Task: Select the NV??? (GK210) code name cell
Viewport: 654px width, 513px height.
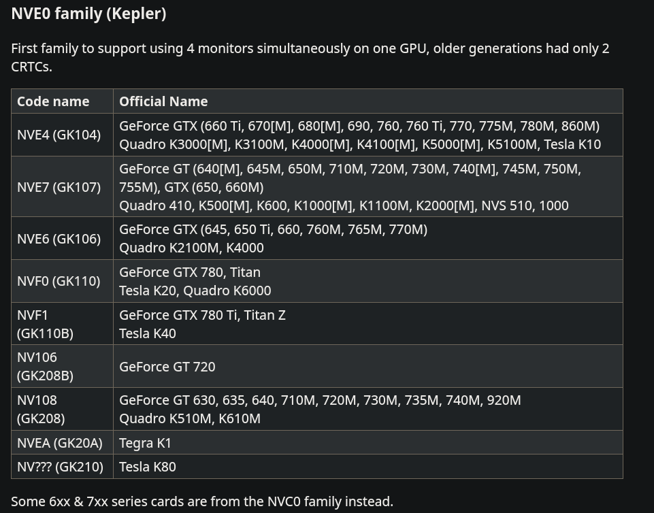Action: coord(60,467)
